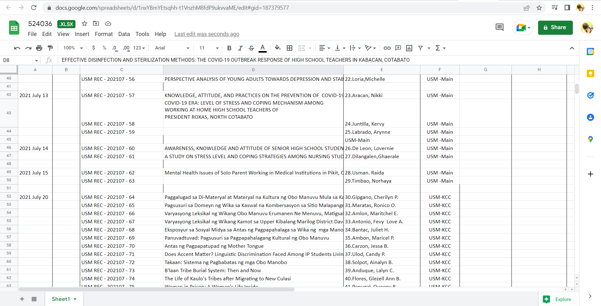Check the cloud document status icon
The height and width of the screenshot is (306, 601).
(x=108, y=23)
